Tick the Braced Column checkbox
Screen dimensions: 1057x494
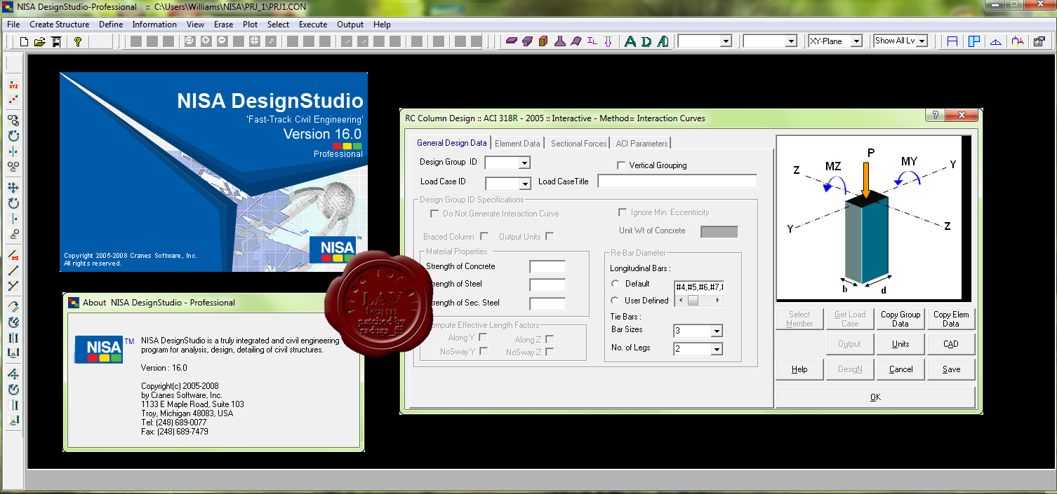(x=484, y=236)
